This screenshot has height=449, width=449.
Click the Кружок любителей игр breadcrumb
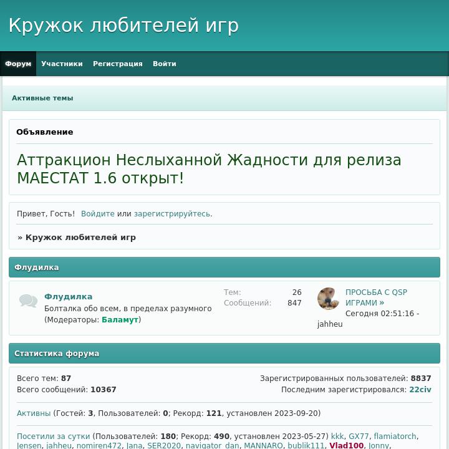coord(80,238)
